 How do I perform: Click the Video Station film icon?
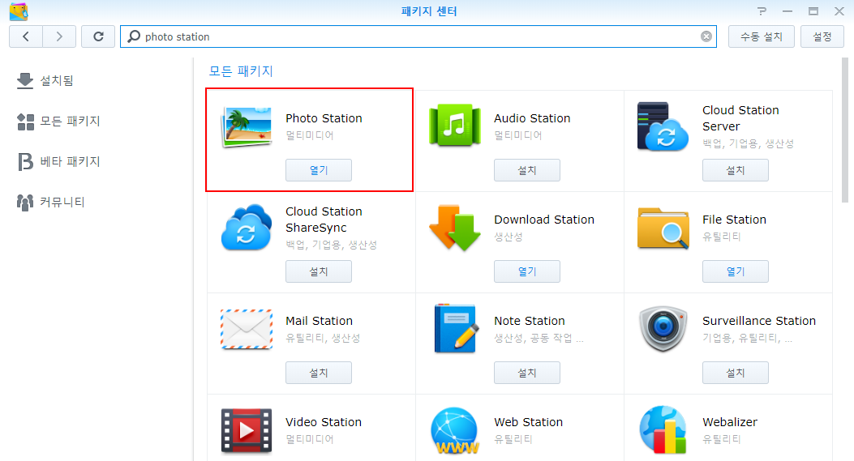pos(247,430)
